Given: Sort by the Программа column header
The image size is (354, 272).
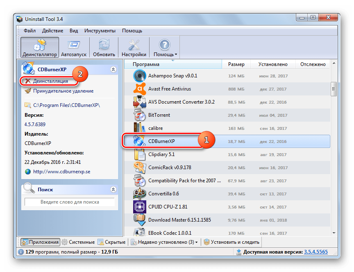Looking at the screenshot, I should [x=173, y=64].
